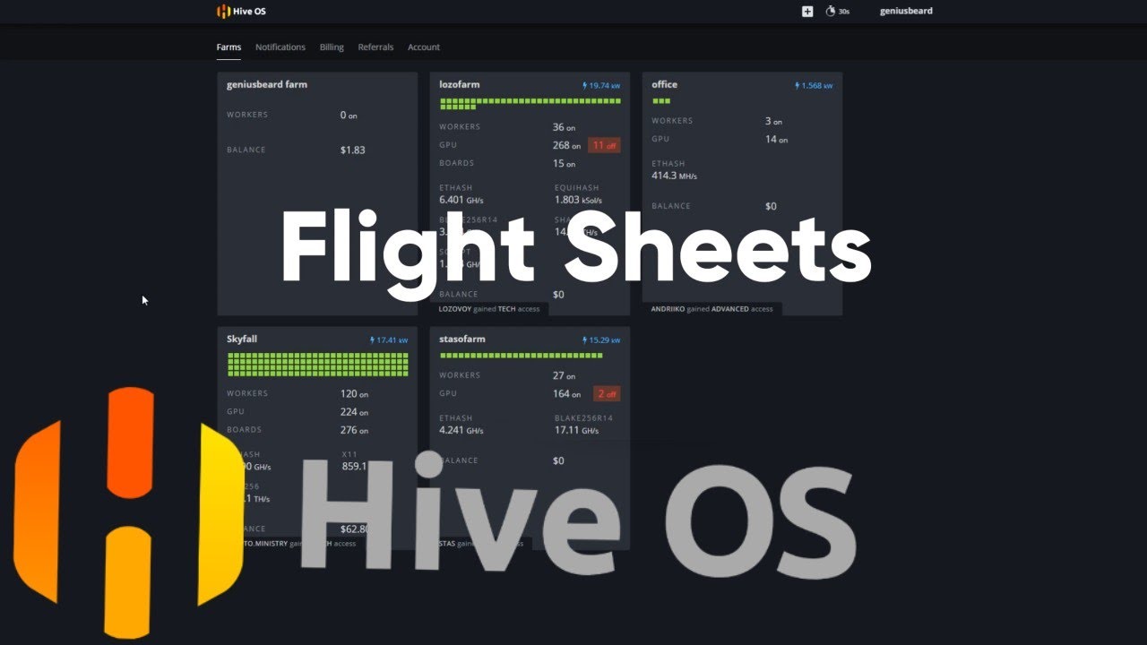
Task: Click the "276 on" boards count on Skyfall
Action: coord(355,431)
